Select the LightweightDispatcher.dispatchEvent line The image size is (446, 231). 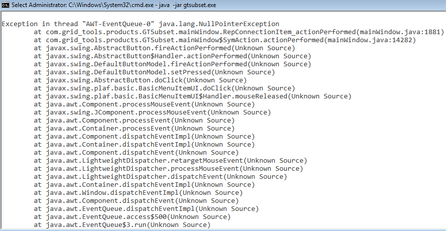[x=160, y=177]
